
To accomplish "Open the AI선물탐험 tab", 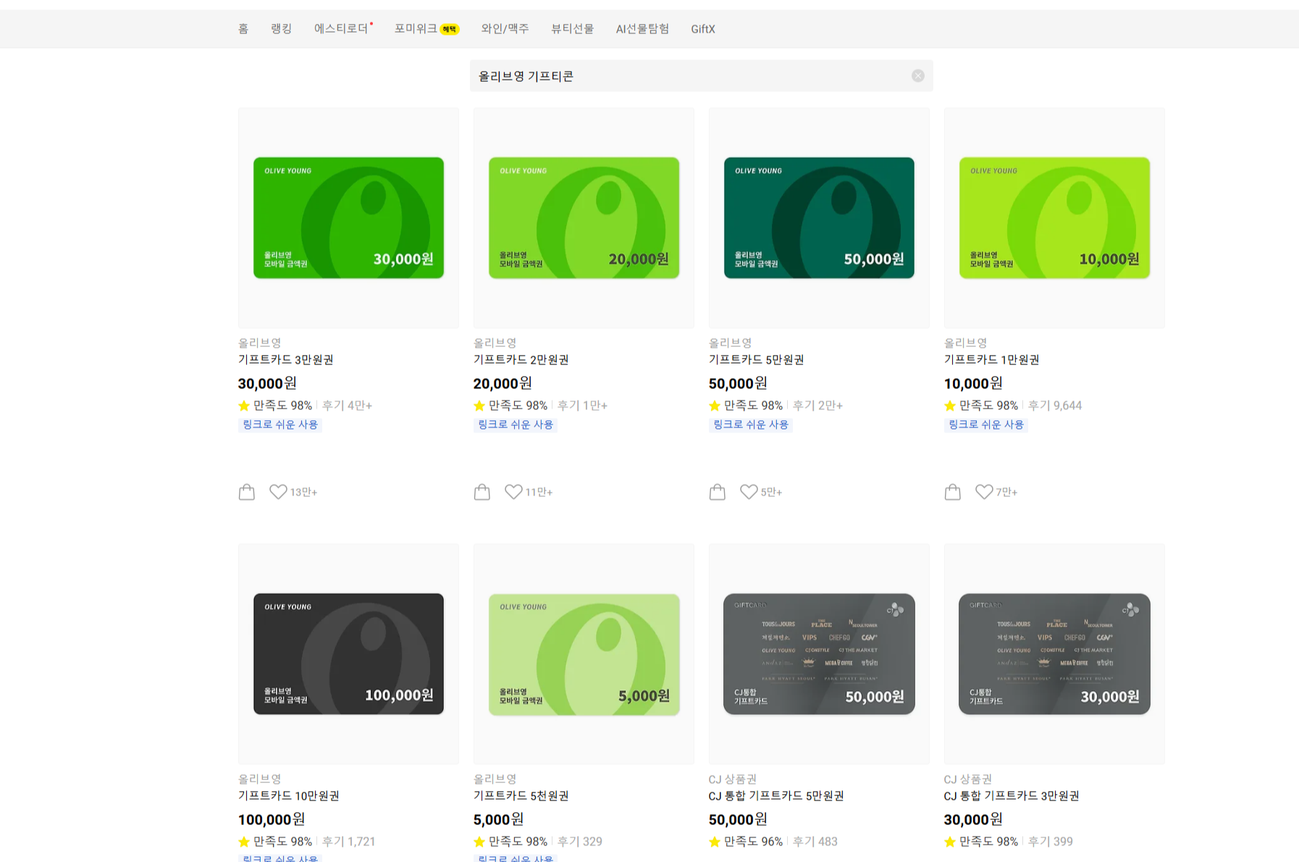I will tap(642, 29).
